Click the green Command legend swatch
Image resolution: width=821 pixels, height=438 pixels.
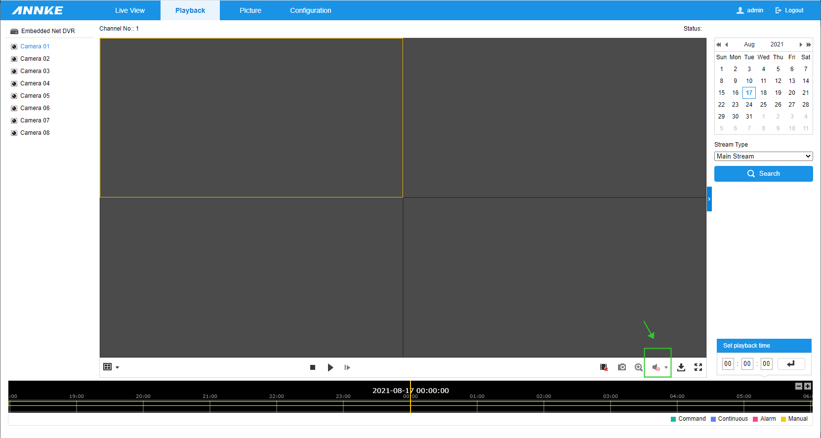[673, 419]
